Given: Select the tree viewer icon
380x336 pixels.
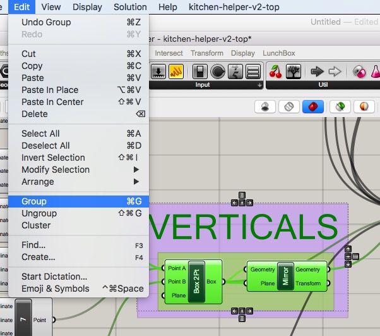Looking at the screenshot, I should pos(294,72).
